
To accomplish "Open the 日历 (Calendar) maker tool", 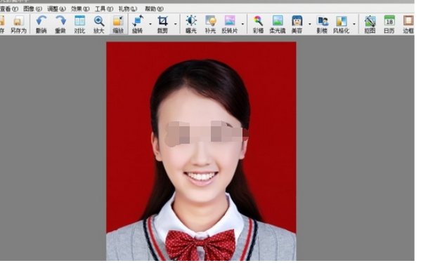I will point(389,25).
